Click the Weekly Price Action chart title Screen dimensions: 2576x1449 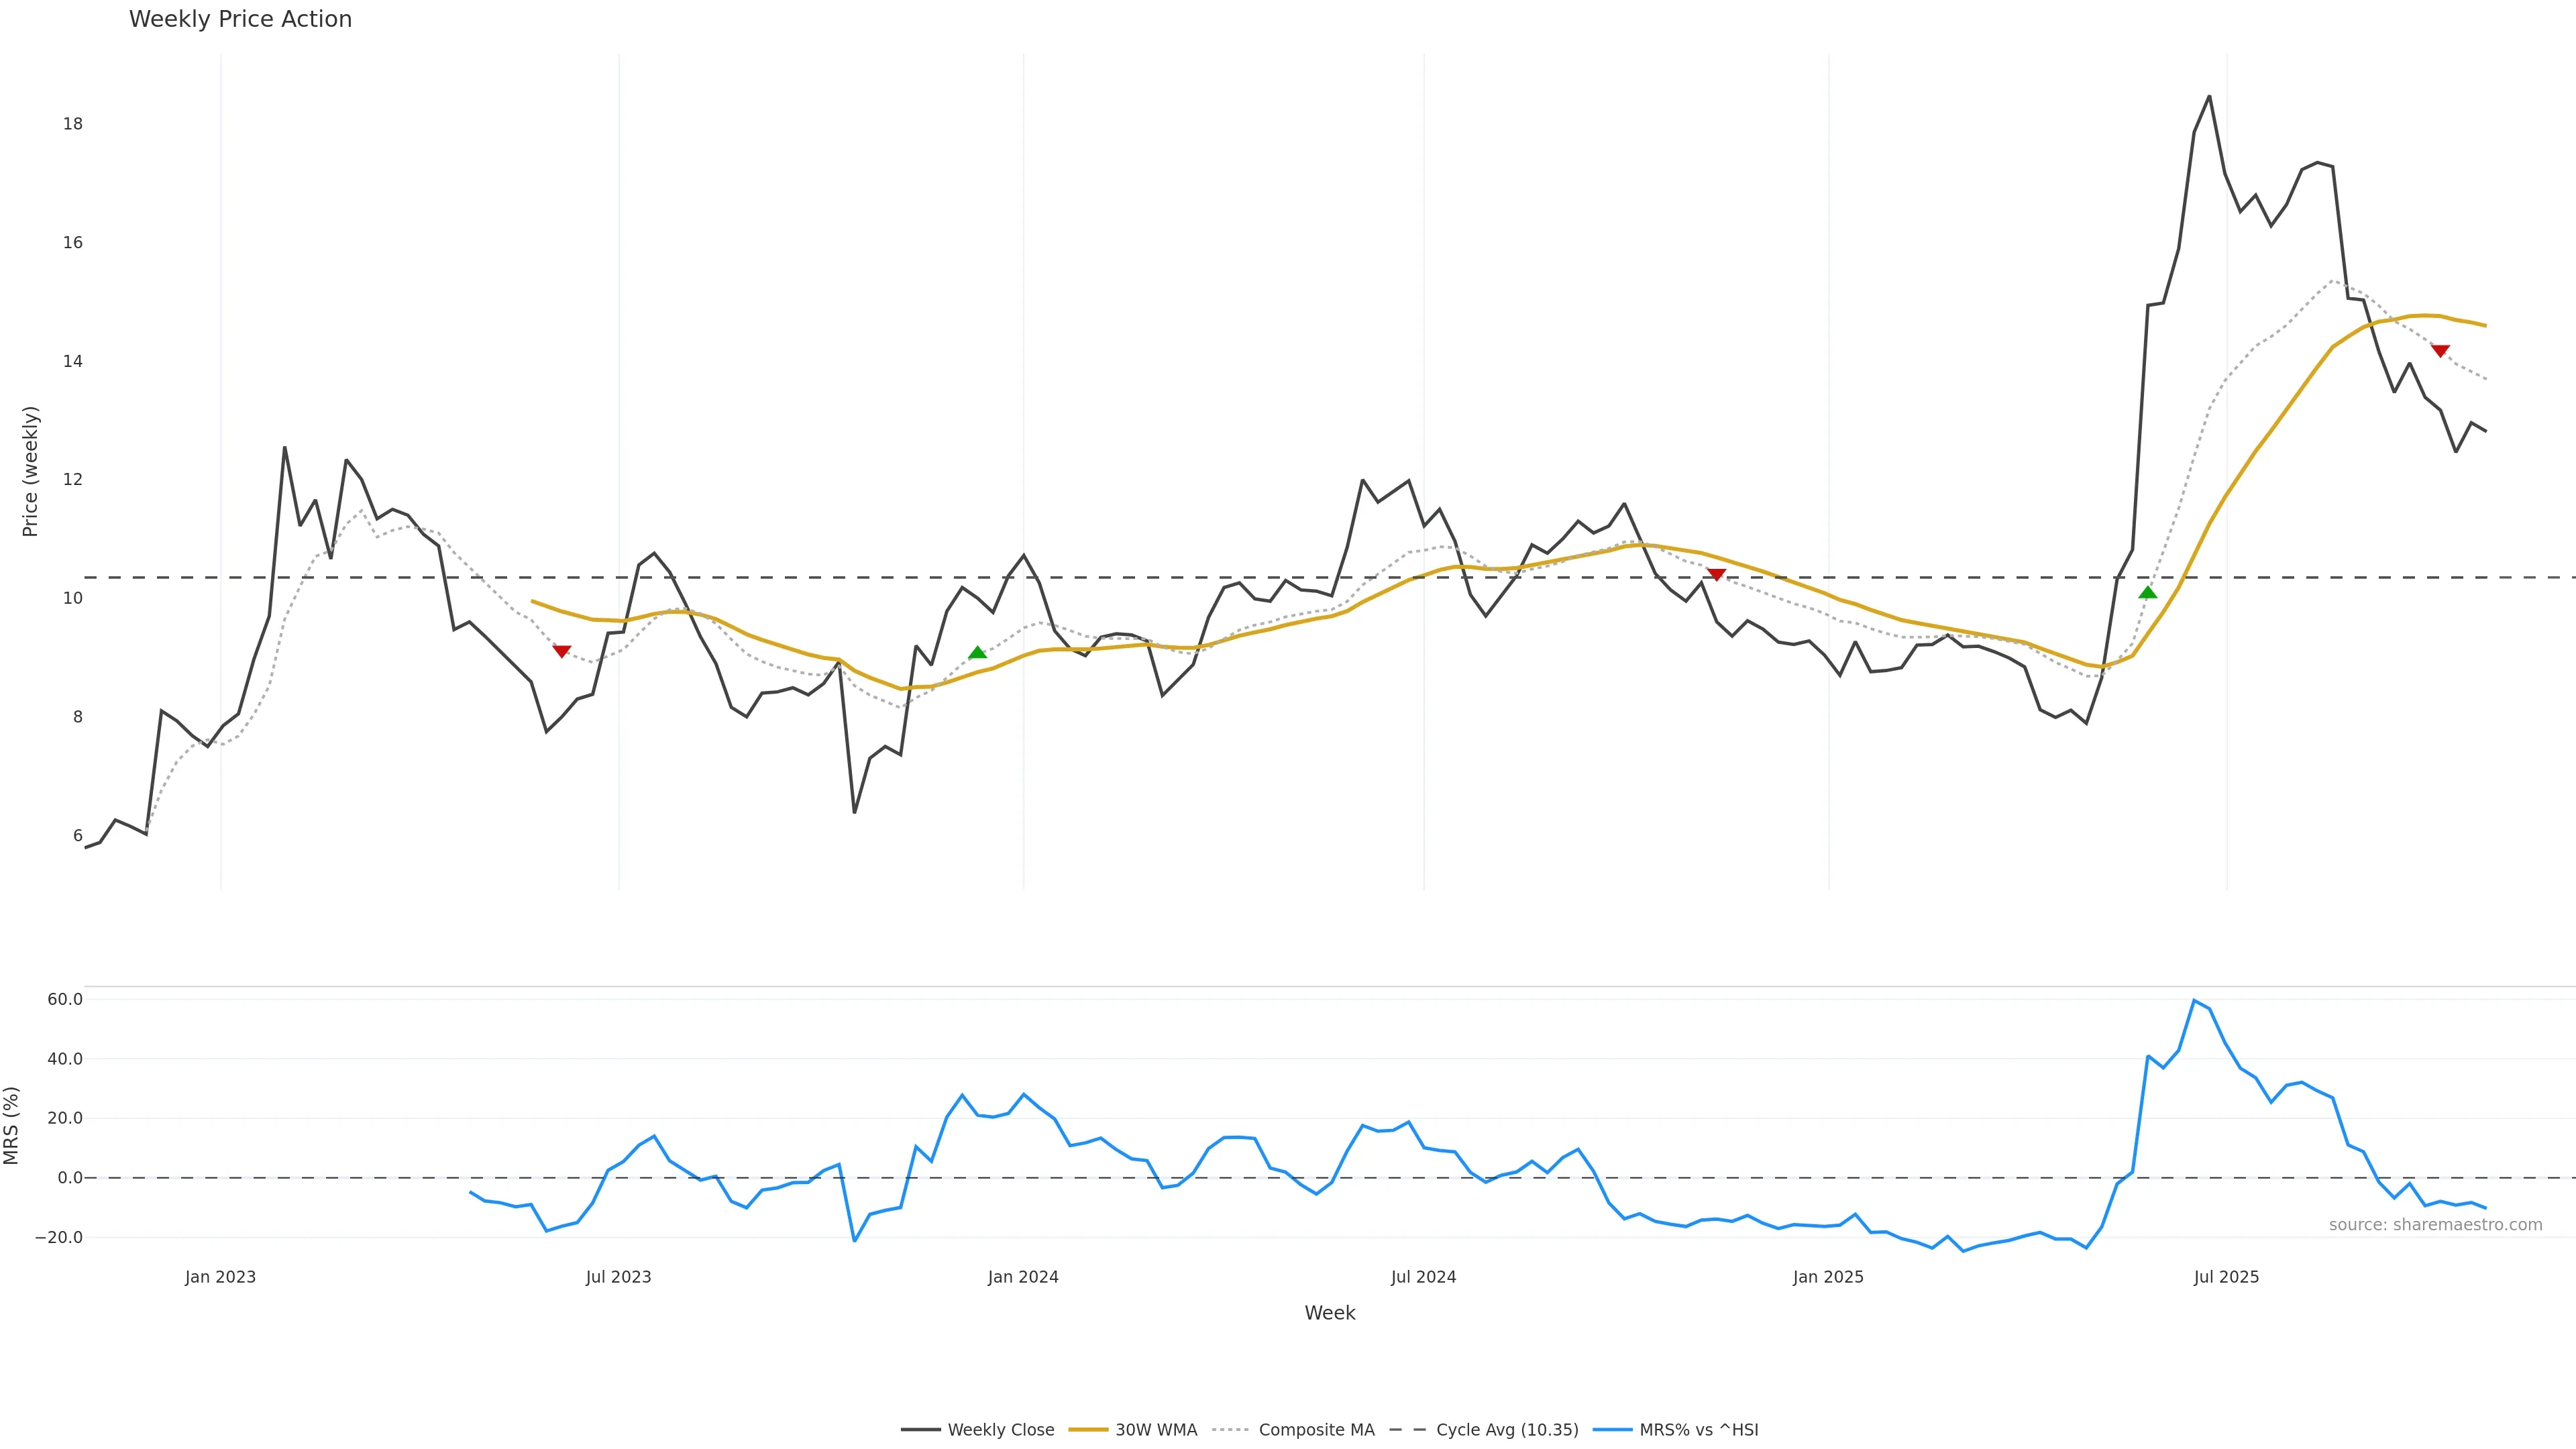tap(240, 19)
